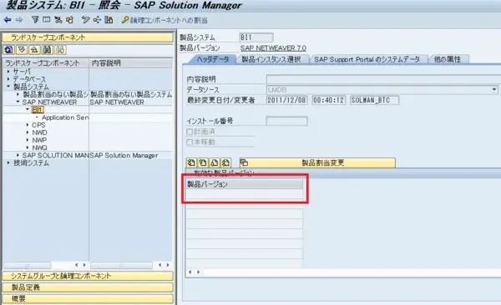
Task: Expand the CPS node arrow
Action: point(28,125)
